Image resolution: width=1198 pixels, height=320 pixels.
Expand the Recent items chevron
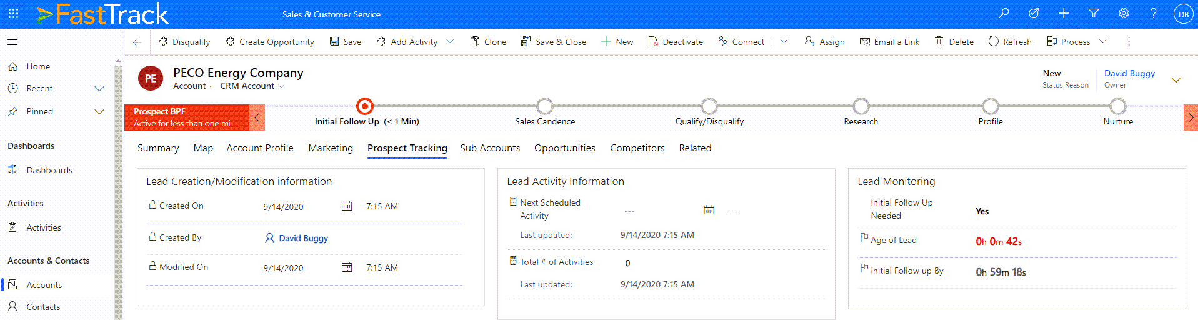point(99,89)
